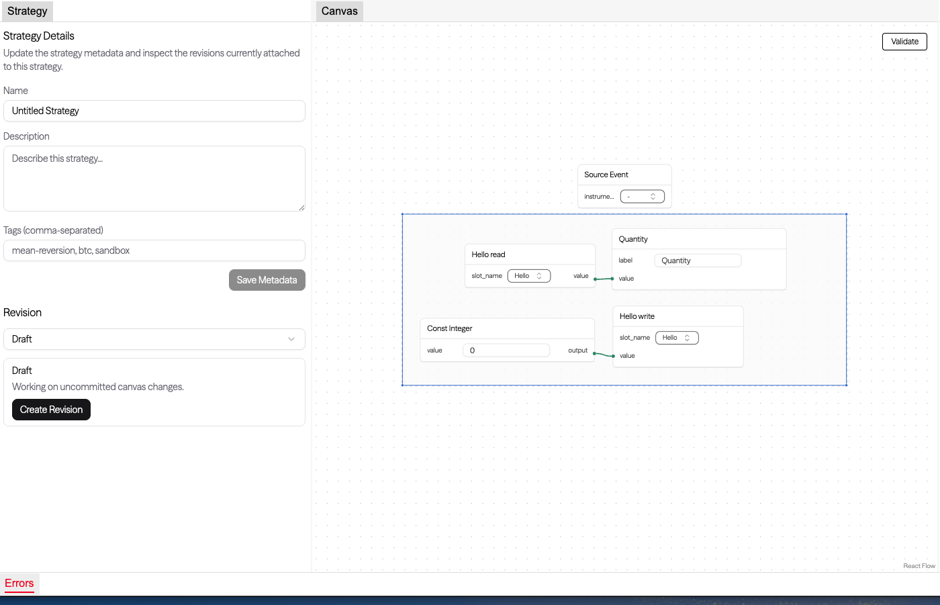Expand the Draft revision dropdown
Viewport: 940px width, 605px height.
pyautogui.click(x=154, y=339)
